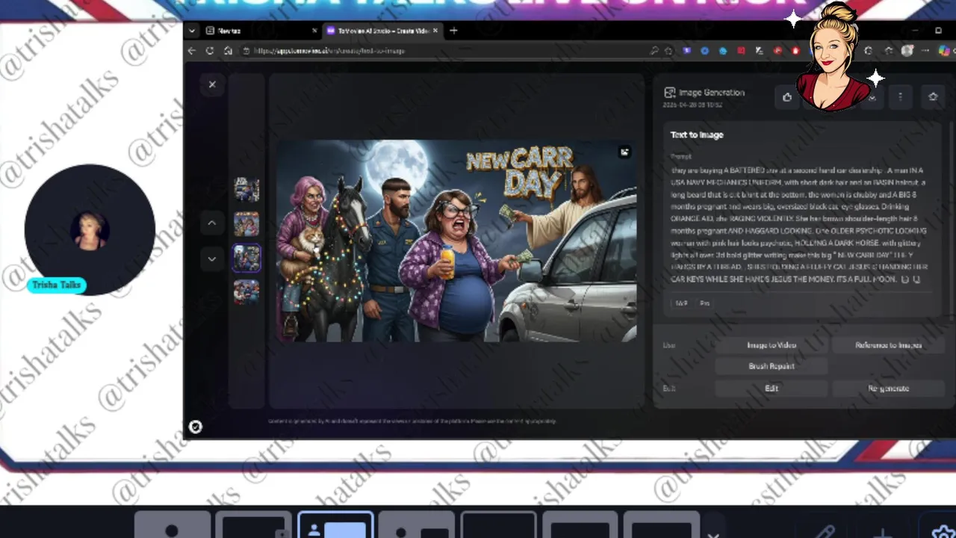956x538 pixels.
Task: Select the fourth layout with person and screen
Action: coord(417,525)
